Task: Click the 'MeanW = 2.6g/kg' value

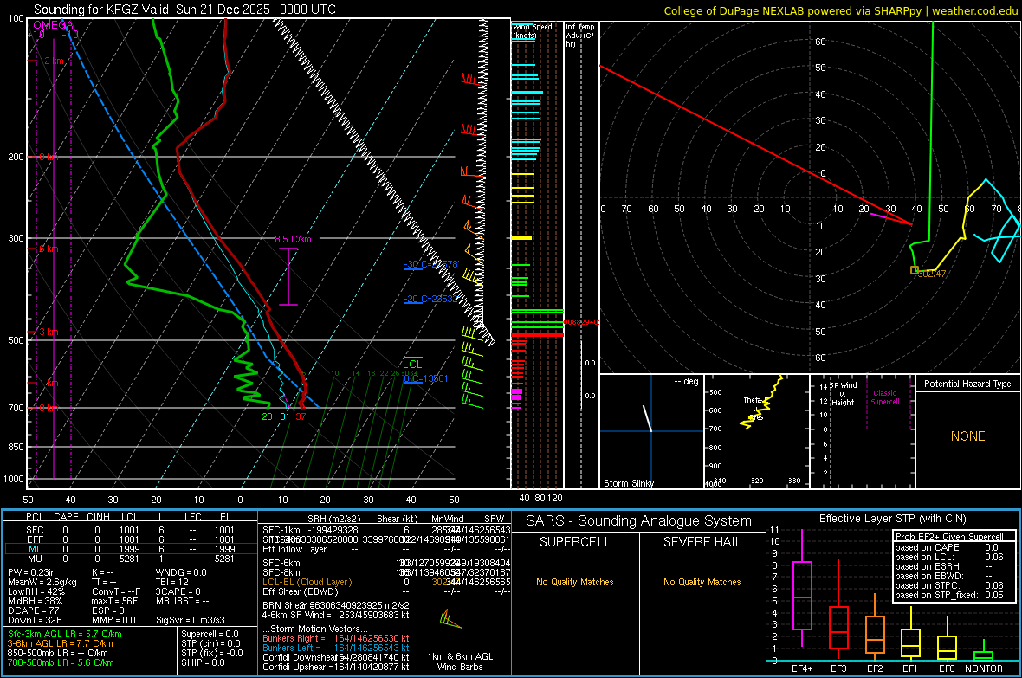Action: point(42,582)
